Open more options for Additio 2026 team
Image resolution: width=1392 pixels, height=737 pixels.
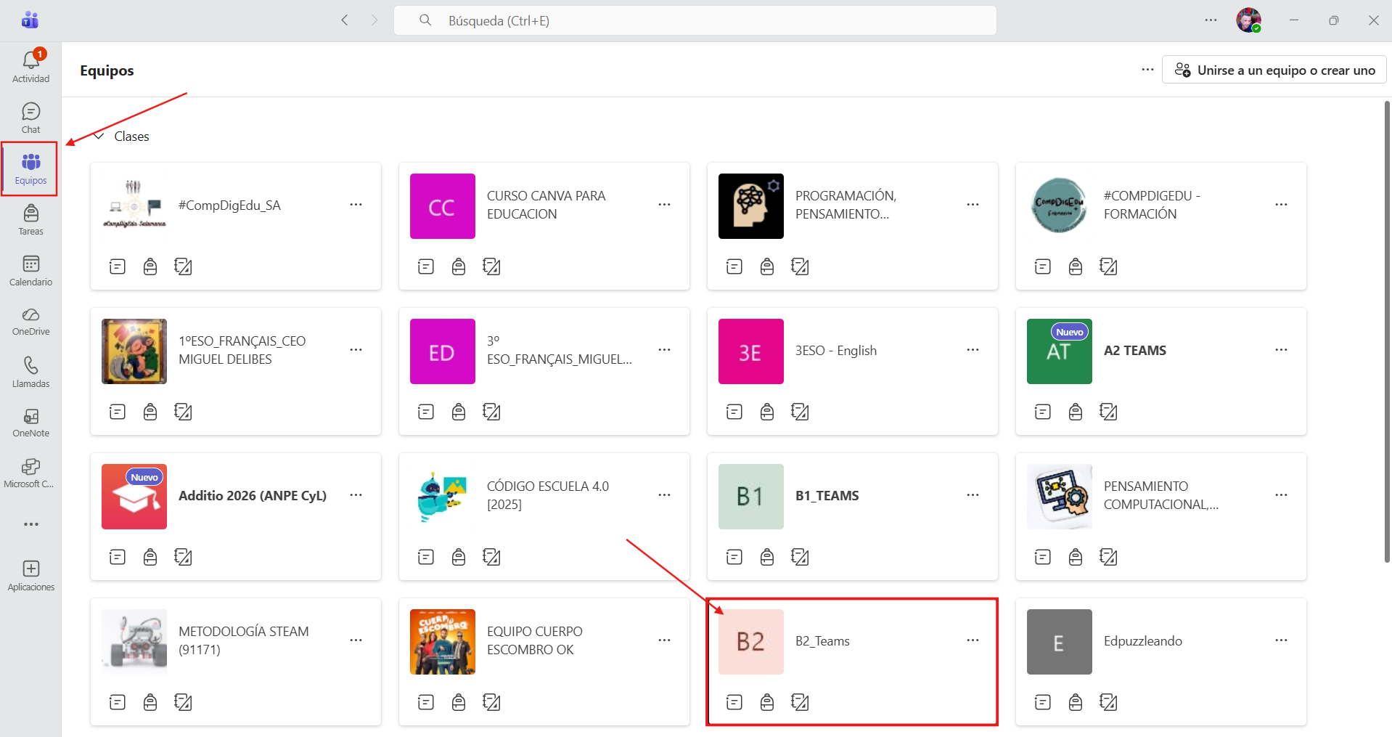pos(356,495)
